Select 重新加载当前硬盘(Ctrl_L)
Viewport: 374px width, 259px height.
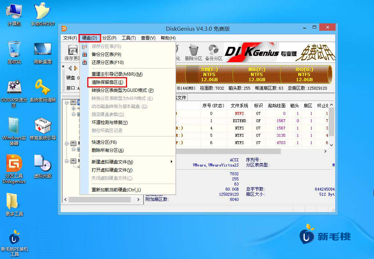click(128, 190)
